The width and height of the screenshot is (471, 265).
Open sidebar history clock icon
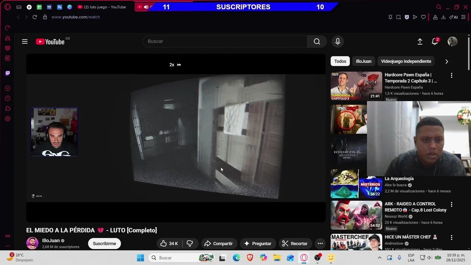(7, 99)
